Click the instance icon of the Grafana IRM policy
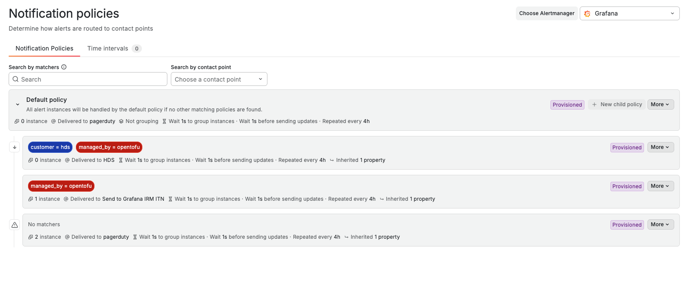The height and width of the screenshot is (297, 685). pyautogui.click(x=31, y=199)
